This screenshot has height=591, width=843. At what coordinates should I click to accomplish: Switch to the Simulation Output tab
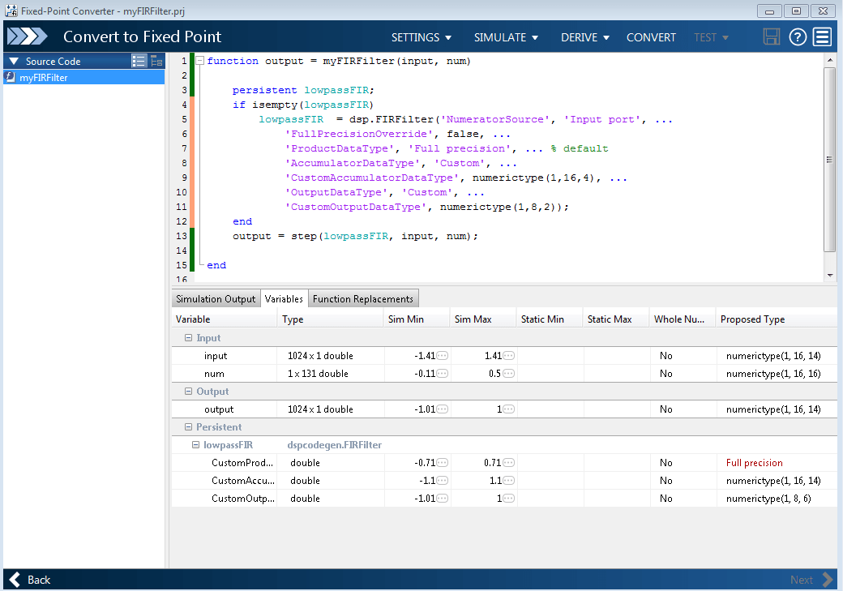[x=216, y=299]
